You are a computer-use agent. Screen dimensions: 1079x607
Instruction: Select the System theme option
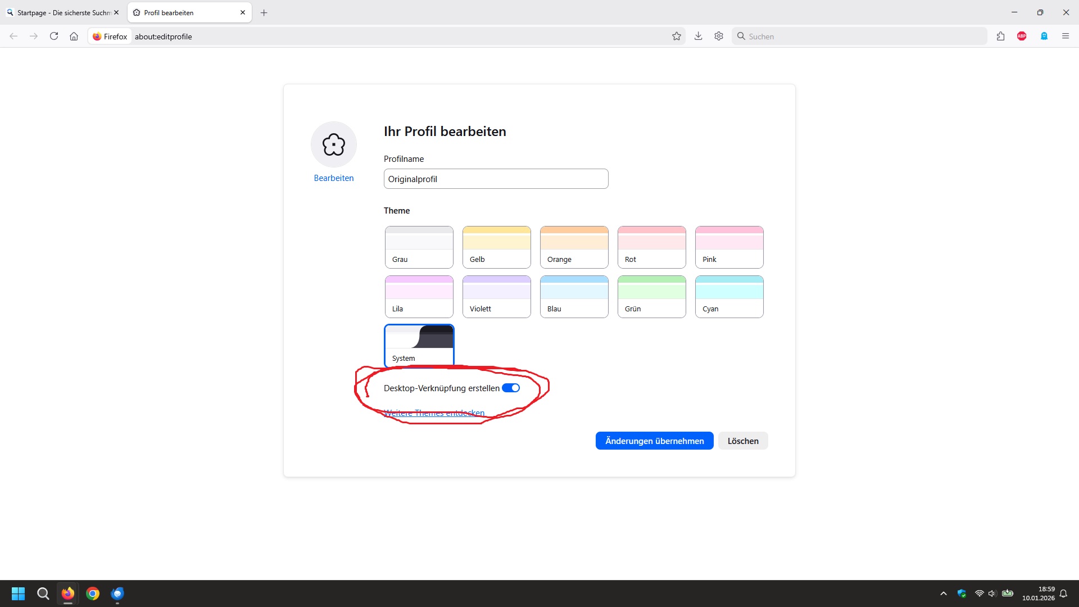[419, 345]
